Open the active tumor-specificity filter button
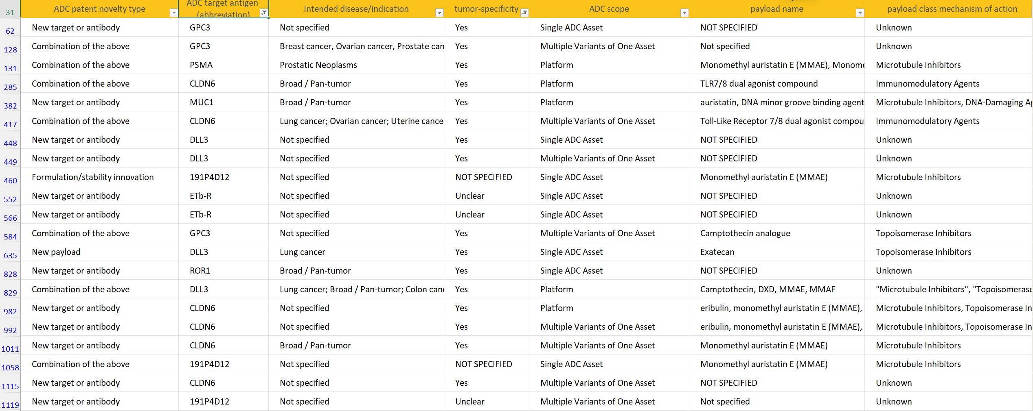Viewport: 1033px width, 411px height. point(524,13)
